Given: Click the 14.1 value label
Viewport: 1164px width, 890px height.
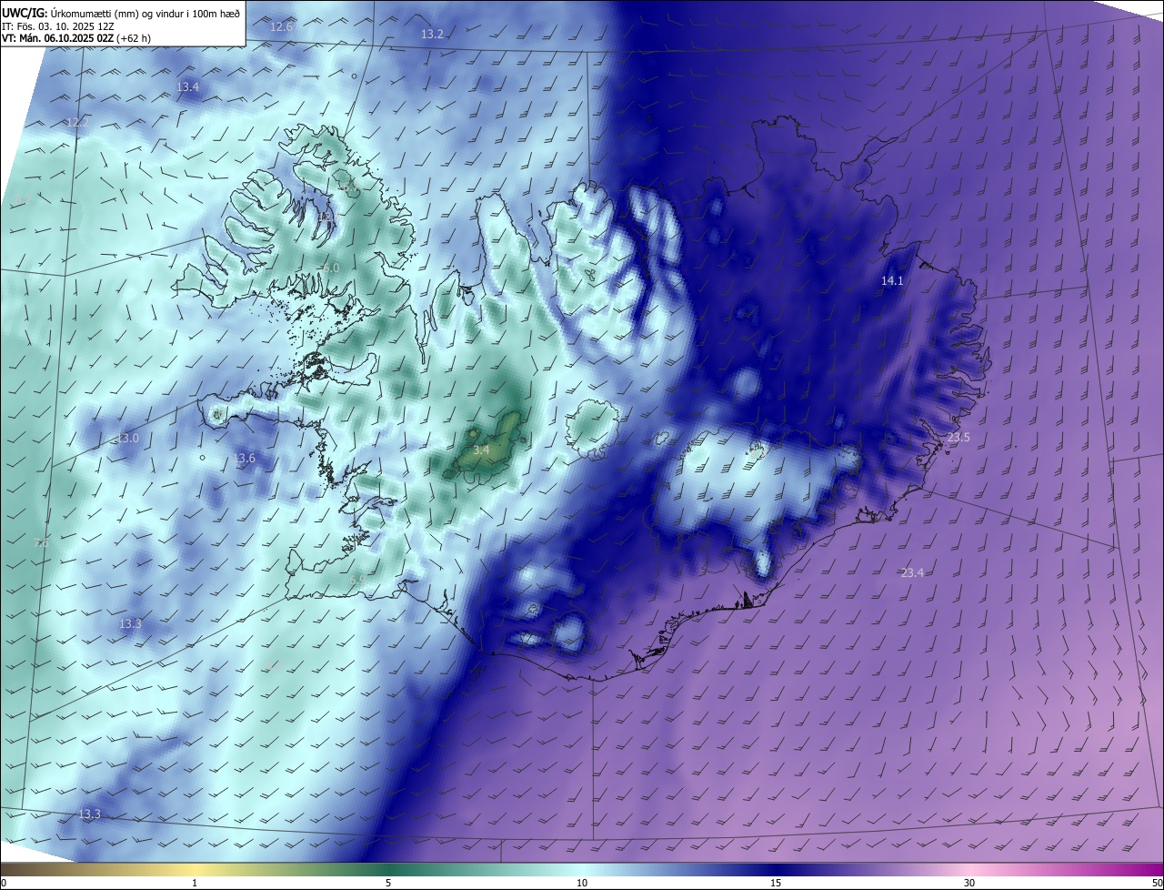Looking at the screenshot, I should [x=892, y=281].
